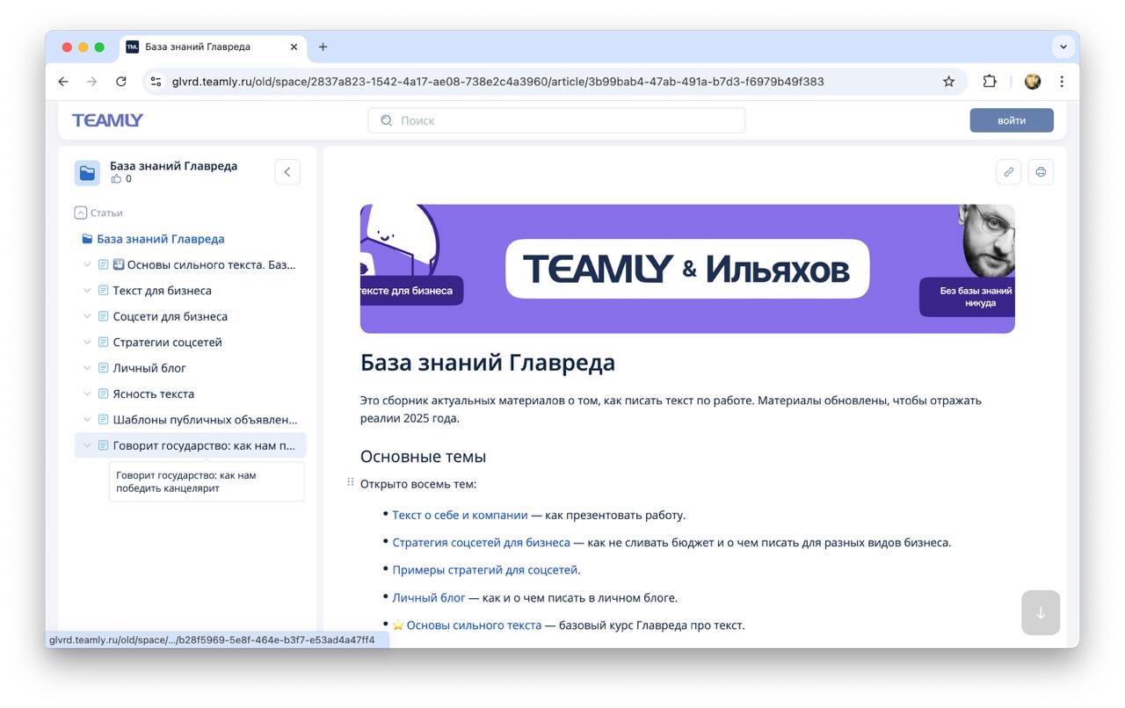Screen dimensions: 1125x708
Task: Follow 'Стратегия соцсетей для бизнеса' link
Action: pos(481,543)
